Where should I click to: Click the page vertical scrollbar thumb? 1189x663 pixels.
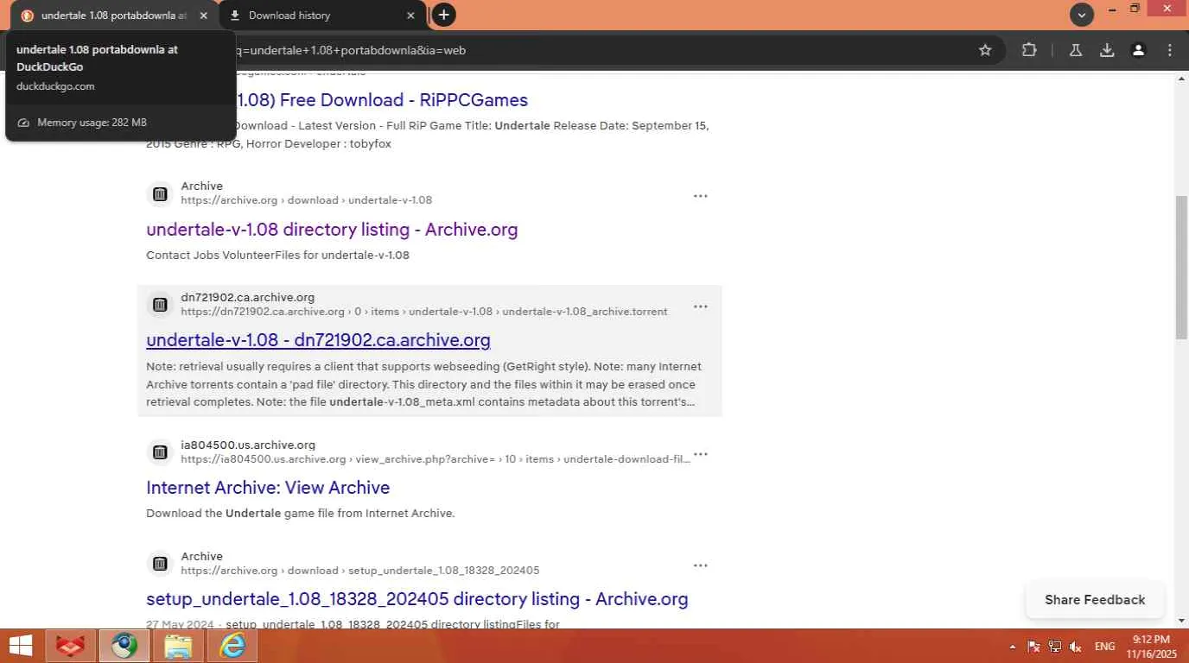tap(1182, 268)
